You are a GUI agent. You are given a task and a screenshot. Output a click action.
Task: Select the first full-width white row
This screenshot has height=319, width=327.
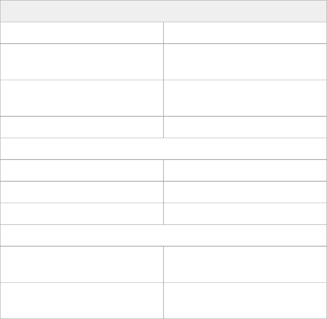(x=163, y=149)
